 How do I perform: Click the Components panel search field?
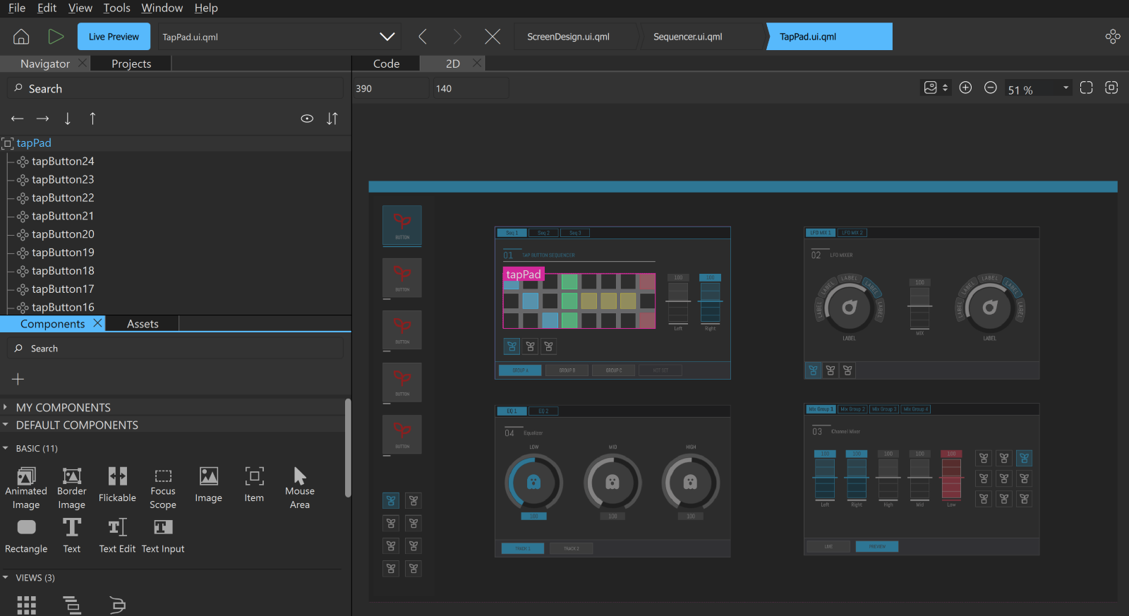pyautogui.click(x=176, y=349)
